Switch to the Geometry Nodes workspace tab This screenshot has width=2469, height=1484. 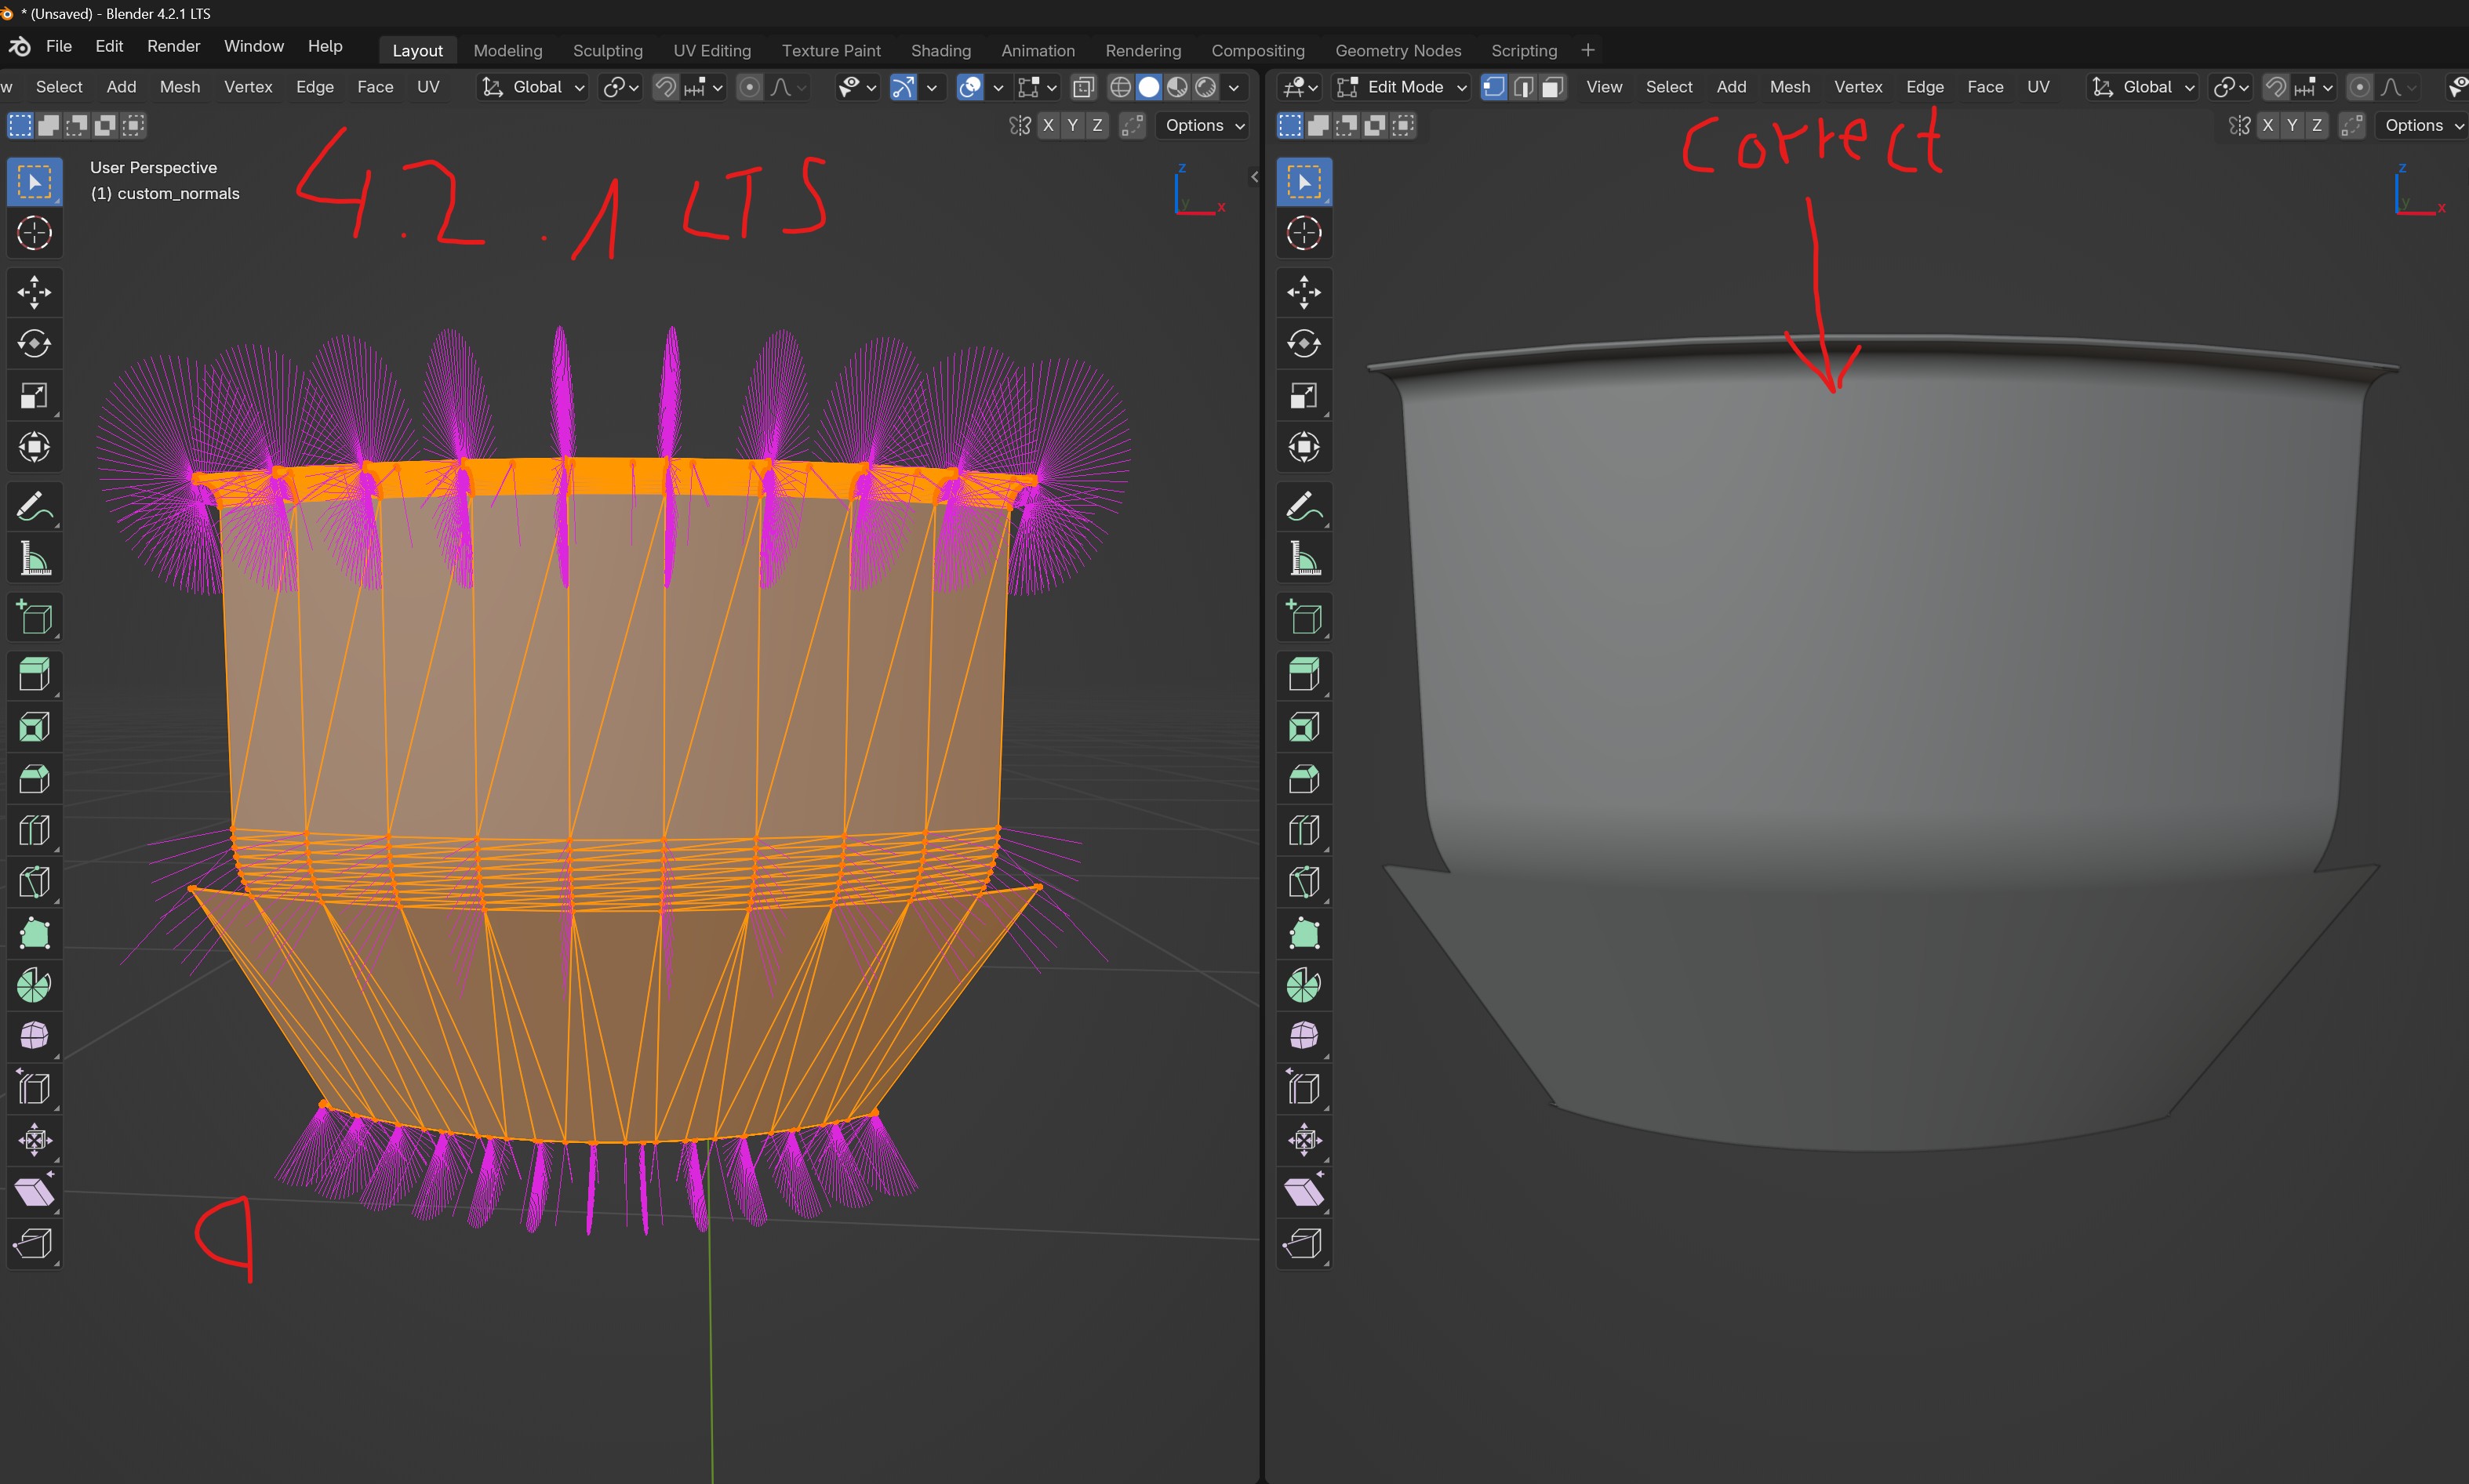(x=1398, y=50)
